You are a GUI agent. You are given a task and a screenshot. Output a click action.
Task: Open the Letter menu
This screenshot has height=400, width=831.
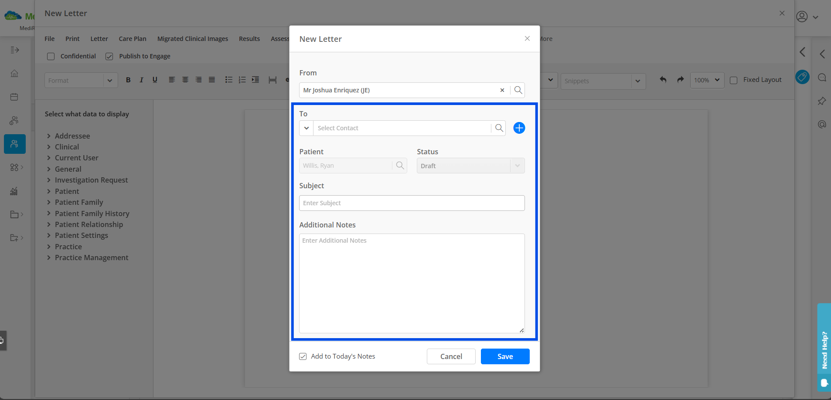99,38
